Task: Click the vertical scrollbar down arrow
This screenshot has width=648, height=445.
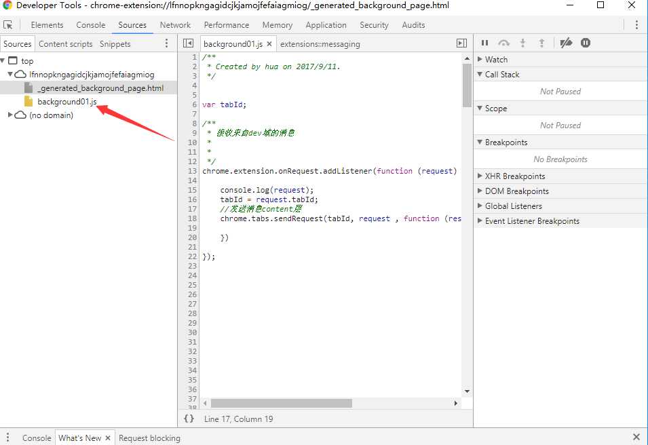Action: 467,391
